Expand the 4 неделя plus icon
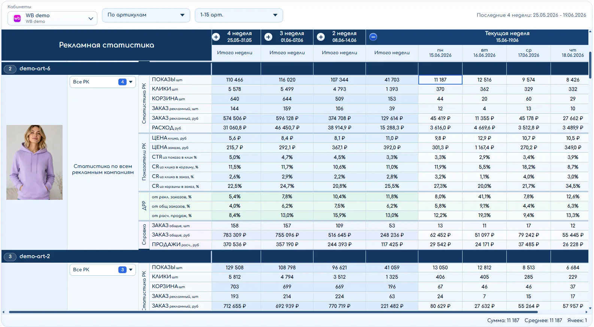 216,37
